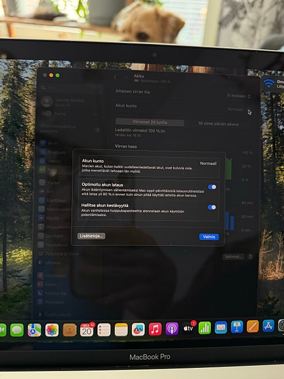Image resolution: width=284 pixels, height=379 pixels.
Task: Open Alhaisen virran tila 'Ei koskaan' dropdown
Action: [x=239, y=96]
